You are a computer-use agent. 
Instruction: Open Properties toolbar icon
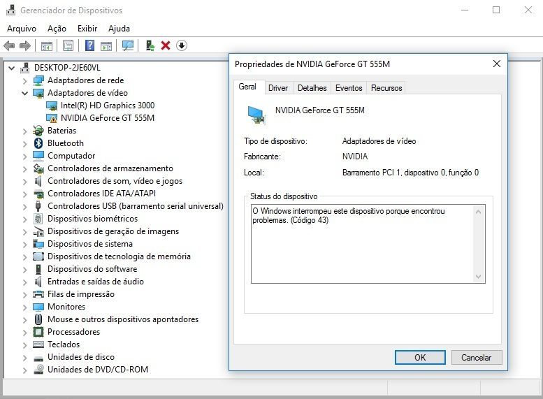[68, 45]
